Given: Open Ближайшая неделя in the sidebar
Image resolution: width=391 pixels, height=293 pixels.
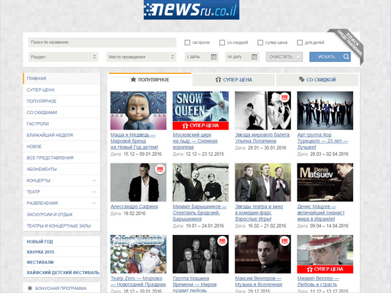Looking at the screenshot, I should tap(62, 135).
